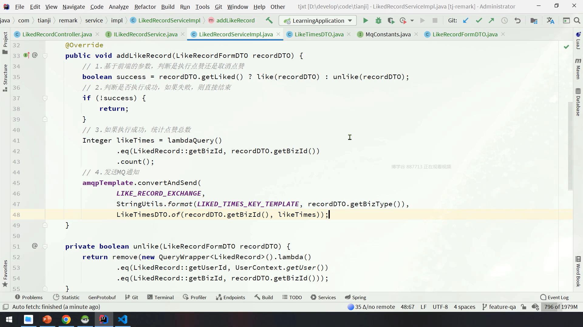This screenshot has height=327, width=583.
Task: Open the Event Log panel
Action: (554, 297)
